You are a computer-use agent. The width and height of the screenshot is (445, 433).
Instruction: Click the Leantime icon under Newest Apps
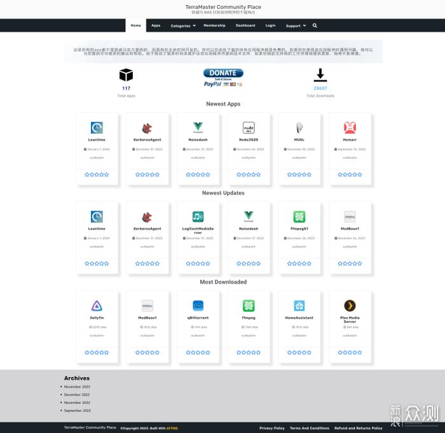[97, 128]
